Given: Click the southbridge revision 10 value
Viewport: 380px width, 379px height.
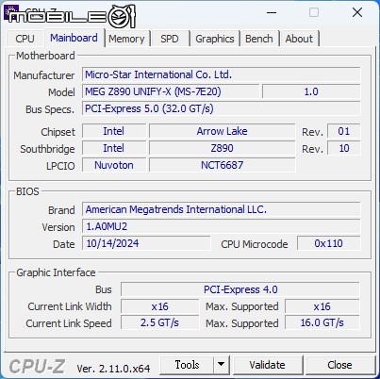Looking at the screenshot, I should click(x=344, y=148).
